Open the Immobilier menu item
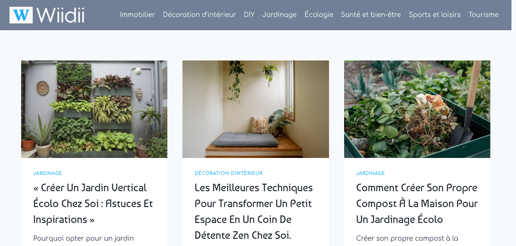Screen dimensions: 516x246 [x=137, y=15]
